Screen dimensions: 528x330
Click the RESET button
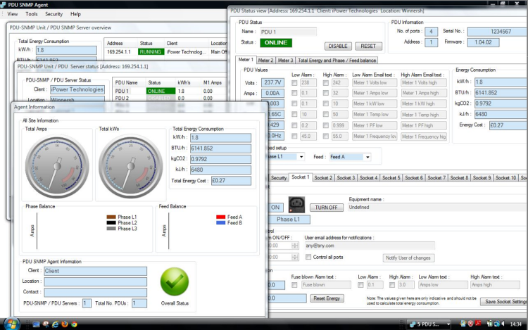tap(368, 46)
